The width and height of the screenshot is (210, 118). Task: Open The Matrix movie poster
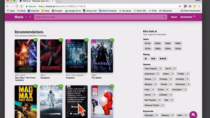pyautogui.click(x=102, y=56)
